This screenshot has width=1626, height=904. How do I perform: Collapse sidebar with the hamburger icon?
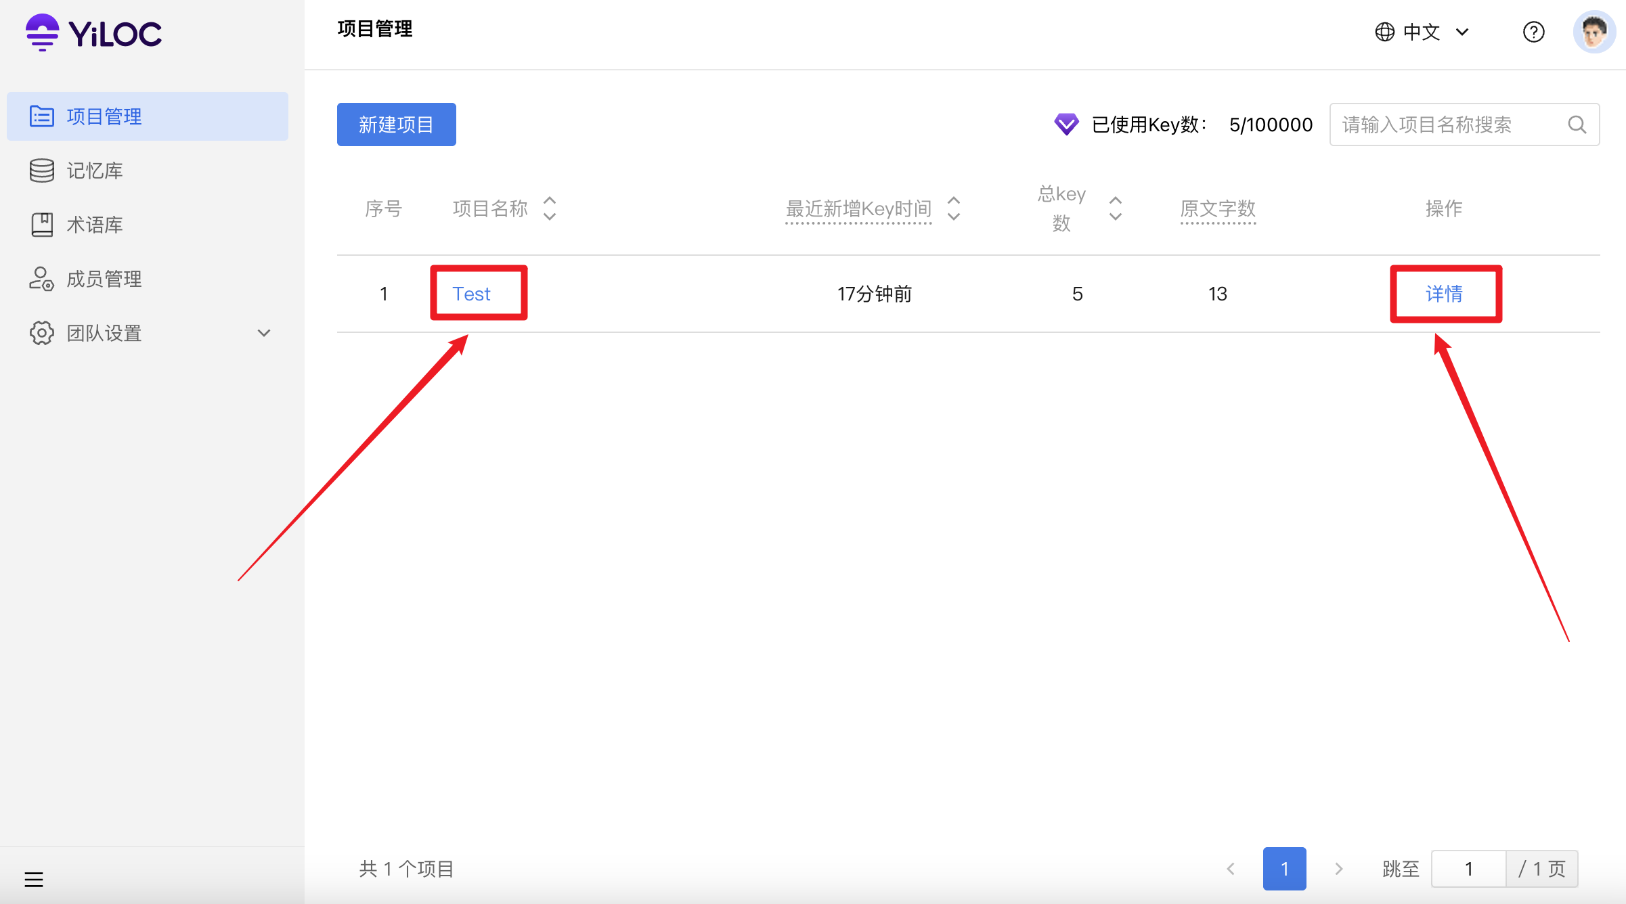pyautogui.click(x=34, y=879)
